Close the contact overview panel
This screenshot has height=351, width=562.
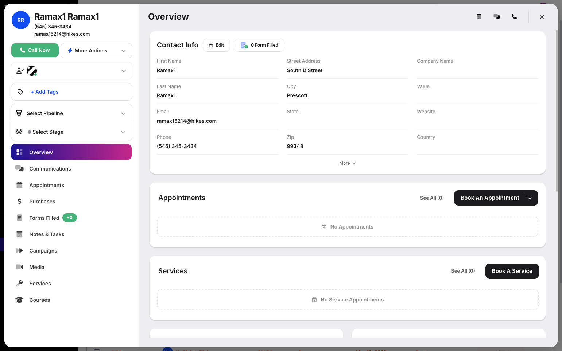pos(542,17)
